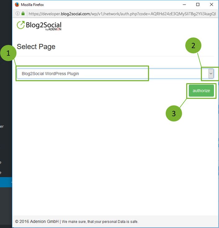
Task: Open the Select Page dropdown arrow
Action: click(211, 74)
